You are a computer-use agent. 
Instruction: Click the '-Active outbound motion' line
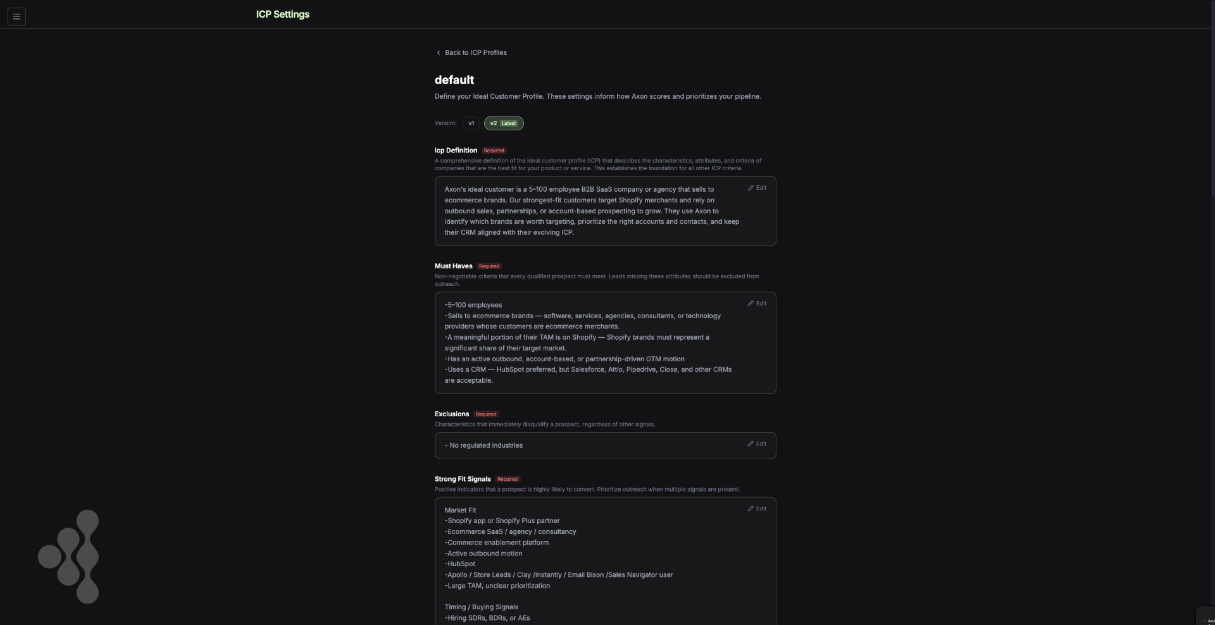pyautogui.click(x=483, y=554)
